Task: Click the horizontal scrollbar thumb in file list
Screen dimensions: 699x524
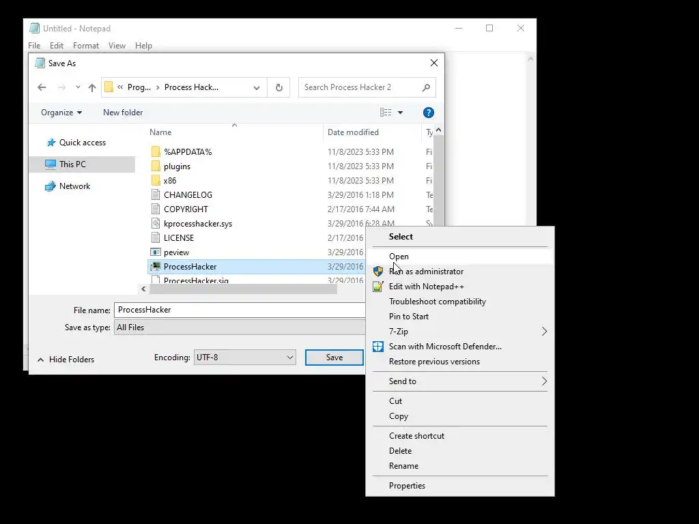Action: click(244, 289)
